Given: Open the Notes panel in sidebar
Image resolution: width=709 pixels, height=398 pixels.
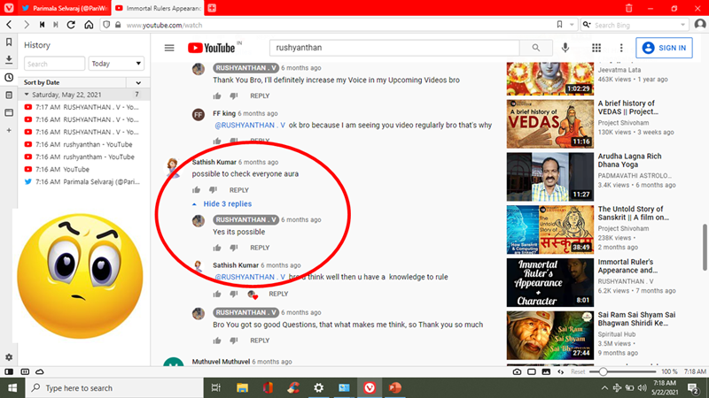Looking at the screenshot, I should pos(9,96).
